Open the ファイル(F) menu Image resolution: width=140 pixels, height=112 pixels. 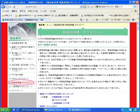click(5, 11)
